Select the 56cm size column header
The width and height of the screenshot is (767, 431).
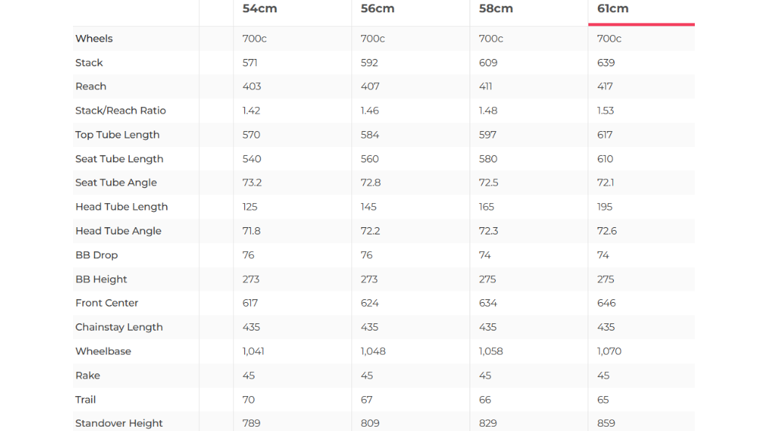[378, 9]
